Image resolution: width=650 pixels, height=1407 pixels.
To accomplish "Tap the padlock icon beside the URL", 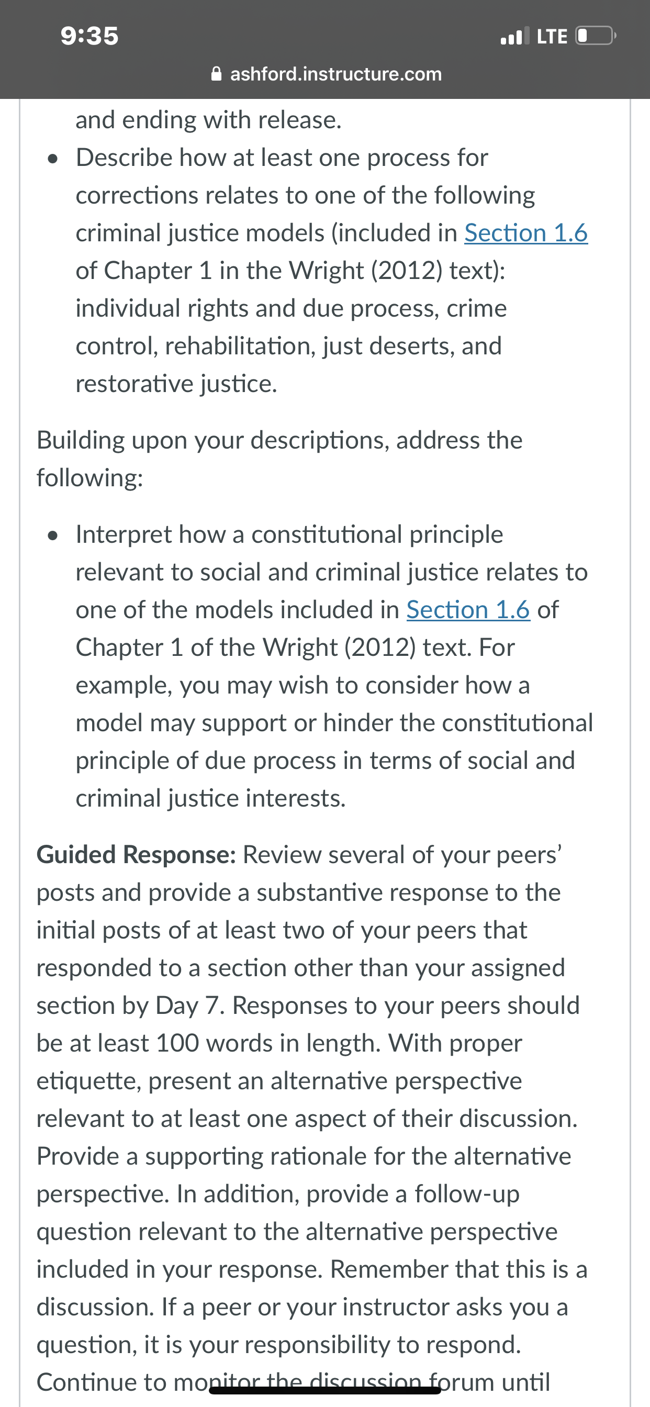I will [216, 74].
